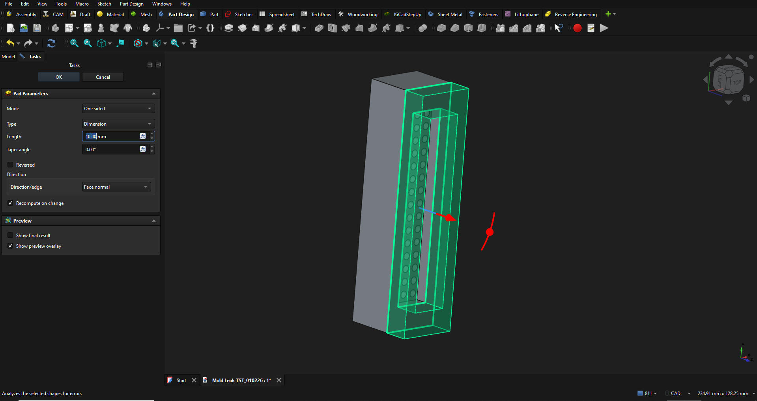Click the Refresh recompute icon

(51, 43)
